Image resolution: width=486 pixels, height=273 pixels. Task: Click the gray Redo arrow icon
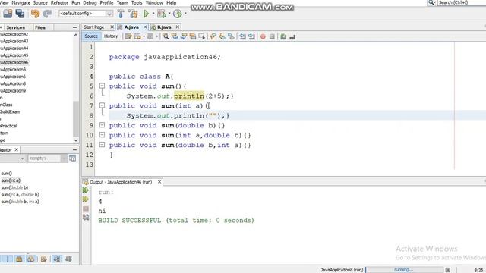click(x=47, y=14)
